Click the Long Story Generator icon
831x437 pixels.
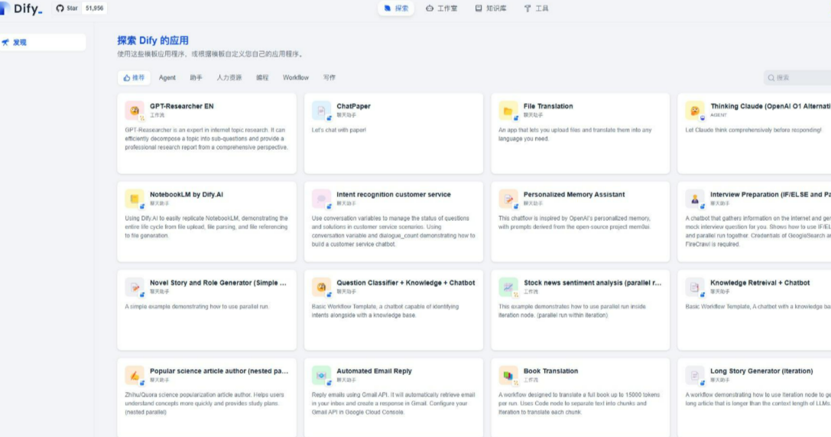(695, 376)
